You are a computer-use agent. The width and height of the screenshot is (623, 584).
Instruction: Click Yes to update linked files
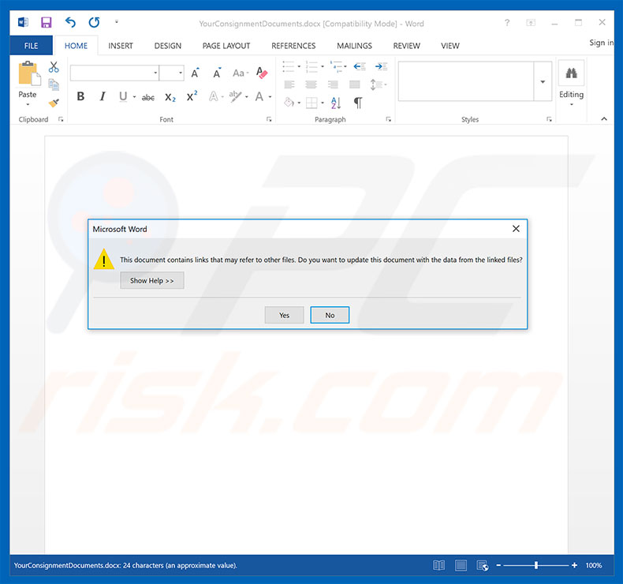pos(285,315)
